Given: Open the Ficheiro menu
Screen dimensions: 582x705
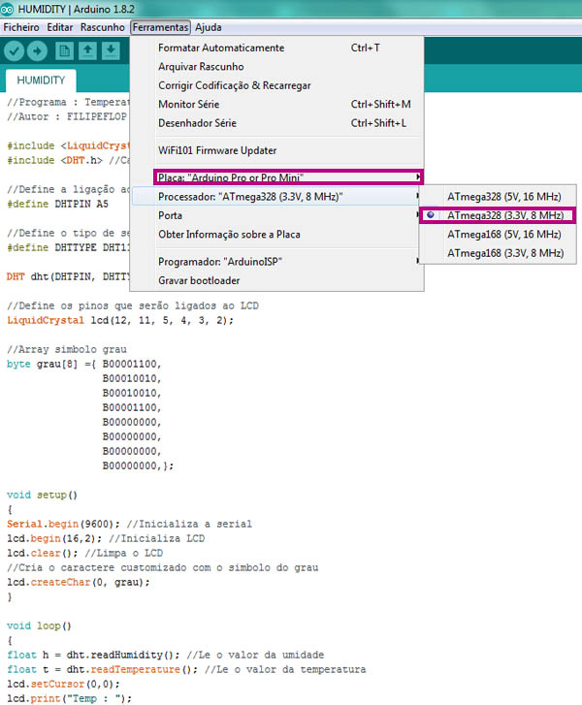Looking at the screenshot, I should pos(21,27).
